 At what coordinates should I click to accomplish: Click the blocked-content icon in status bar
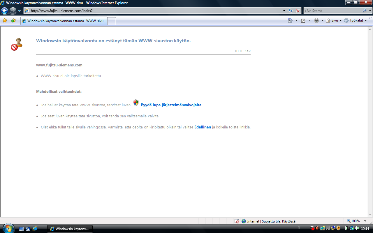point(237,221)
